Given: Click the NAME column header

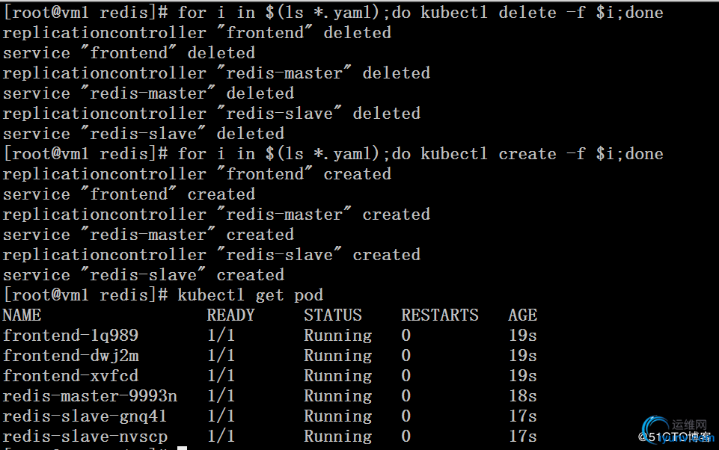Looking at the screenshot, I should point(22,315).
